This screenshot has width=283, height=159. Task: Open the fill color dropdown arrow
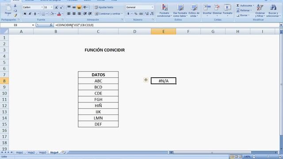(x=55, y=14)
